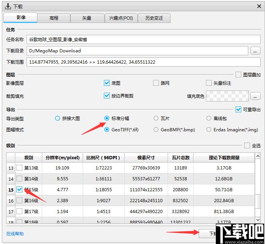Check the 全选 checkbox for levels
Viewport: 265px width, 244px height.
click(247, 145)
